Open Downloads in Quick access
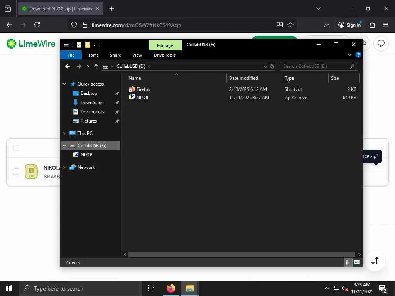The height and width of the screenshot is (296, 395). click(x=92, y=103)
